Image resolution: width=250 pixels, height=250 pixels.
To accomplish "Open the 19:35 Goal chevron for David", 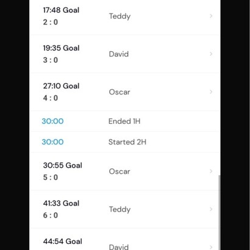I will 211,54.
